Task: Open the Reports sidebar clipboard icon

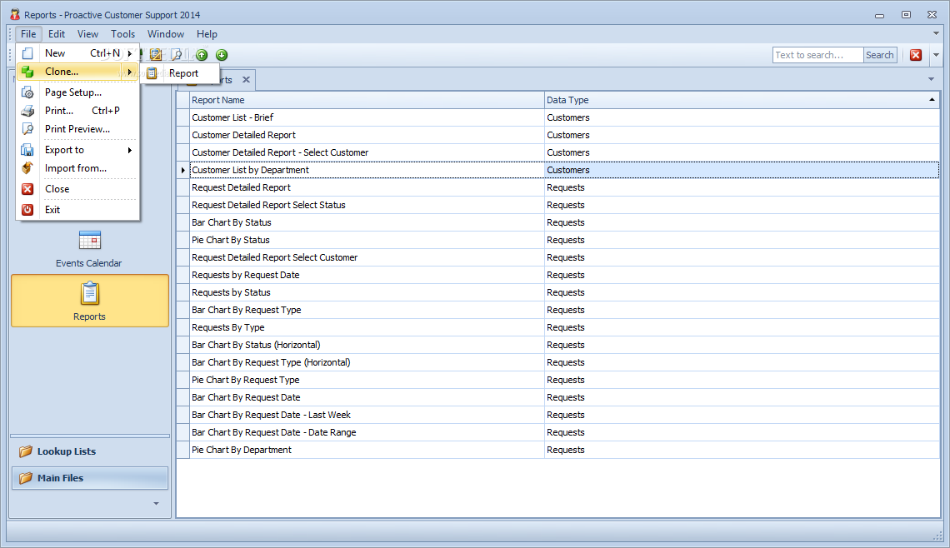Action: (x=90, y=293)
